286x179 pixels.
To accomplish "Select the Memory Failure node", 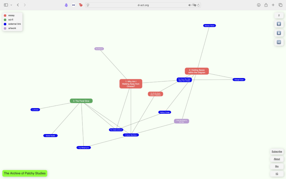I will [x=209, y=26].
